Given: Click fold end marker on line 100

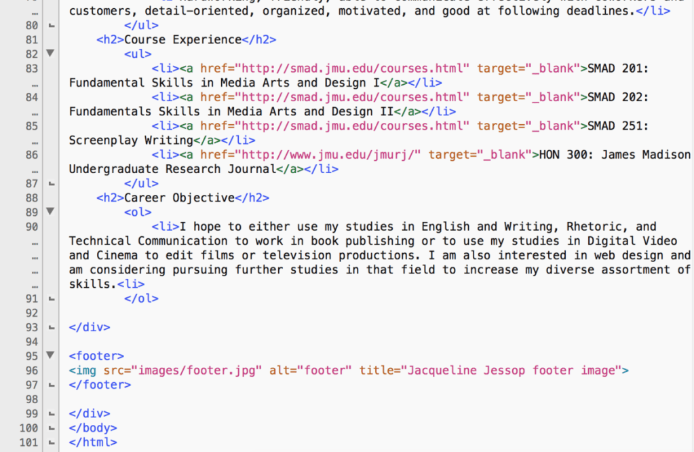Looking at the screenshot, I should (50, 428).
